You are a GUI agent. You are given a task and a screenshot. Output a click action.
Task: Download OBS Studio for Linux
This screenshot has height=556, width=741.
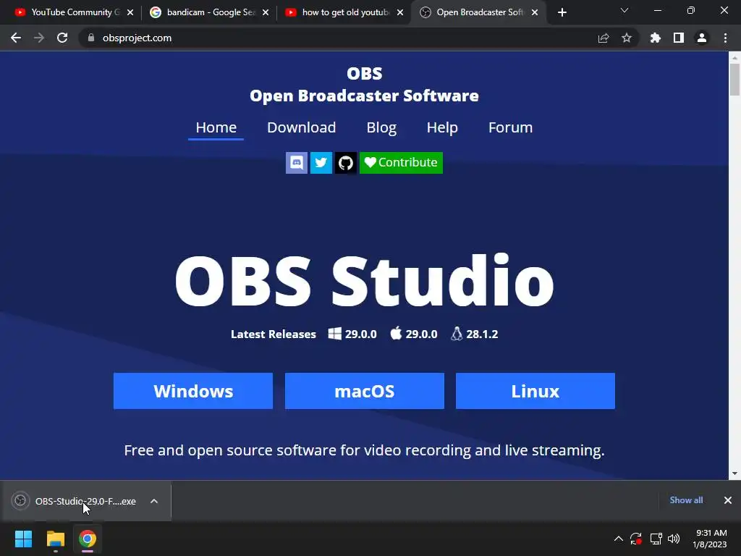point(535,391)
